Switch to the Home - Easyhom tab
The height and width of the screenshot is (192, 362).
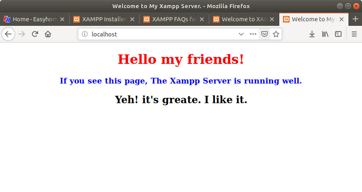(35, 19)
